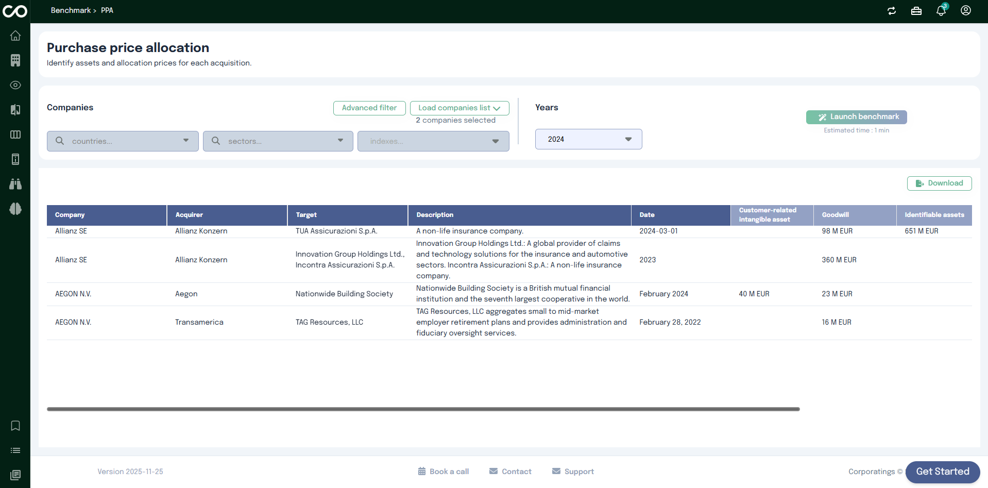Sort table by Goodwill column header
This screenshot has height=488, width=988.
tap(835, 215)
